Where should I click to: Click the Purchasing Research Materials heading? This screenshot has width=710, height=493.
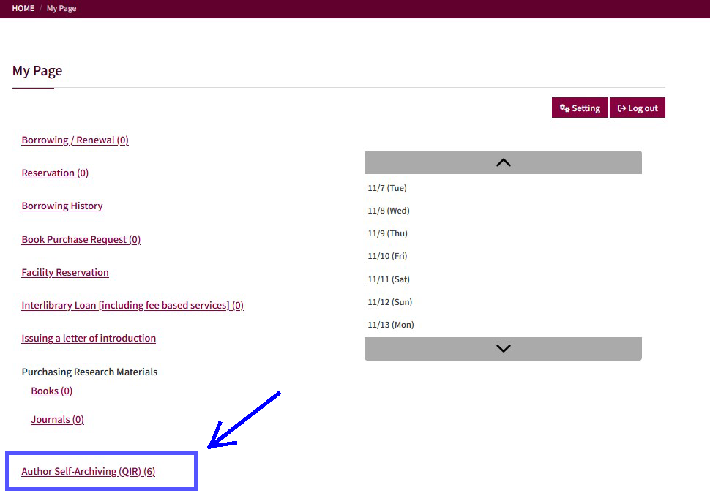tap(89, 372)
